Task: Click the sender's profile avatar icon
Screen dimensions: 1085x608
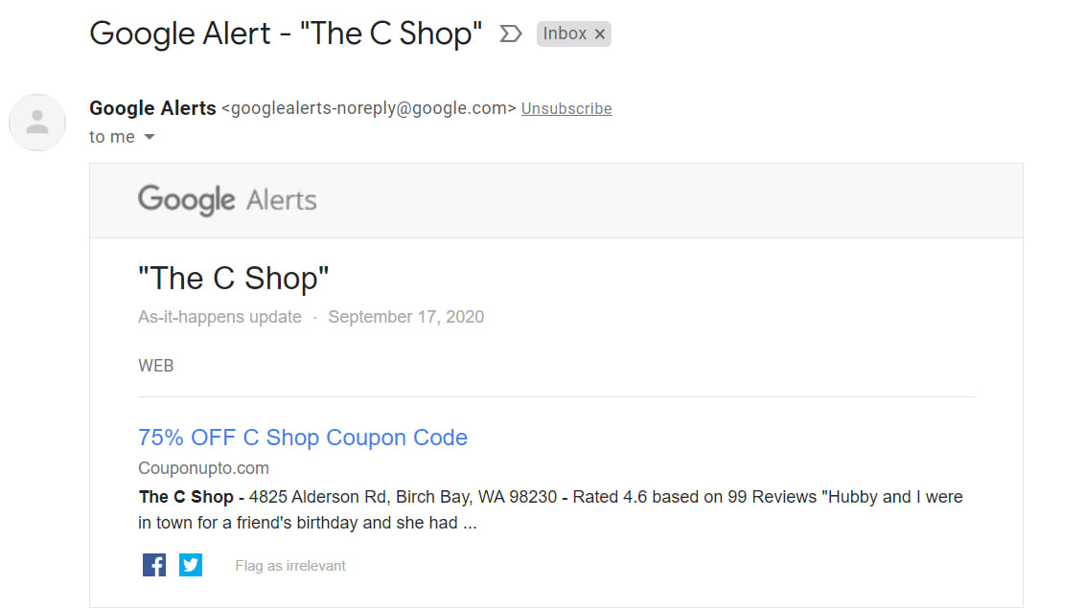Action: click(37, 123)
